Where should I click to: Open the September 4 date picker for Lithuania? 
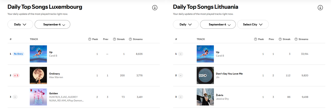[x=218, y=24]
